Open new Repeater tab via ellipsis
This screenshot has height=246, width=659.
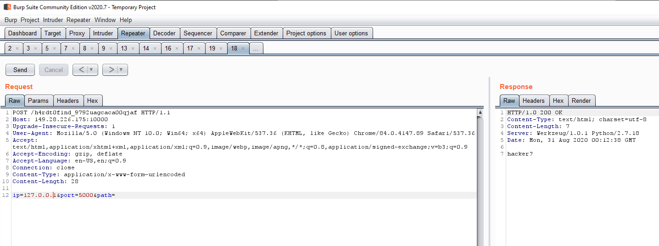[257, 48]
